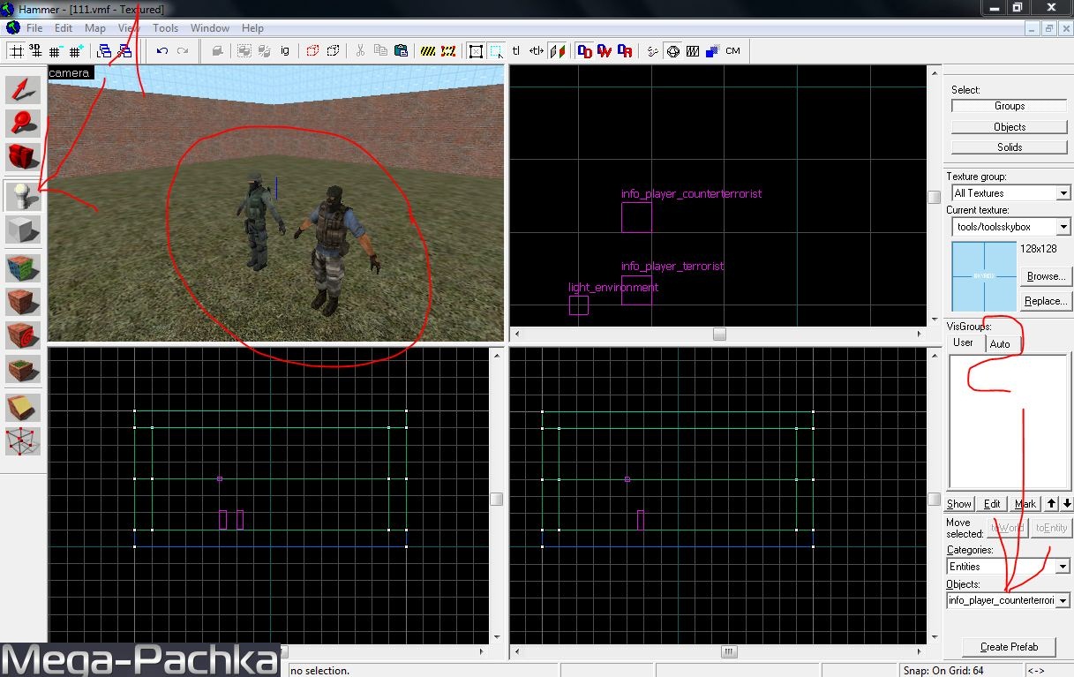The width and height of the screenshot is (1074, 677).
Task: Select the Clipping tool
Action: click(x=23, y=407)
